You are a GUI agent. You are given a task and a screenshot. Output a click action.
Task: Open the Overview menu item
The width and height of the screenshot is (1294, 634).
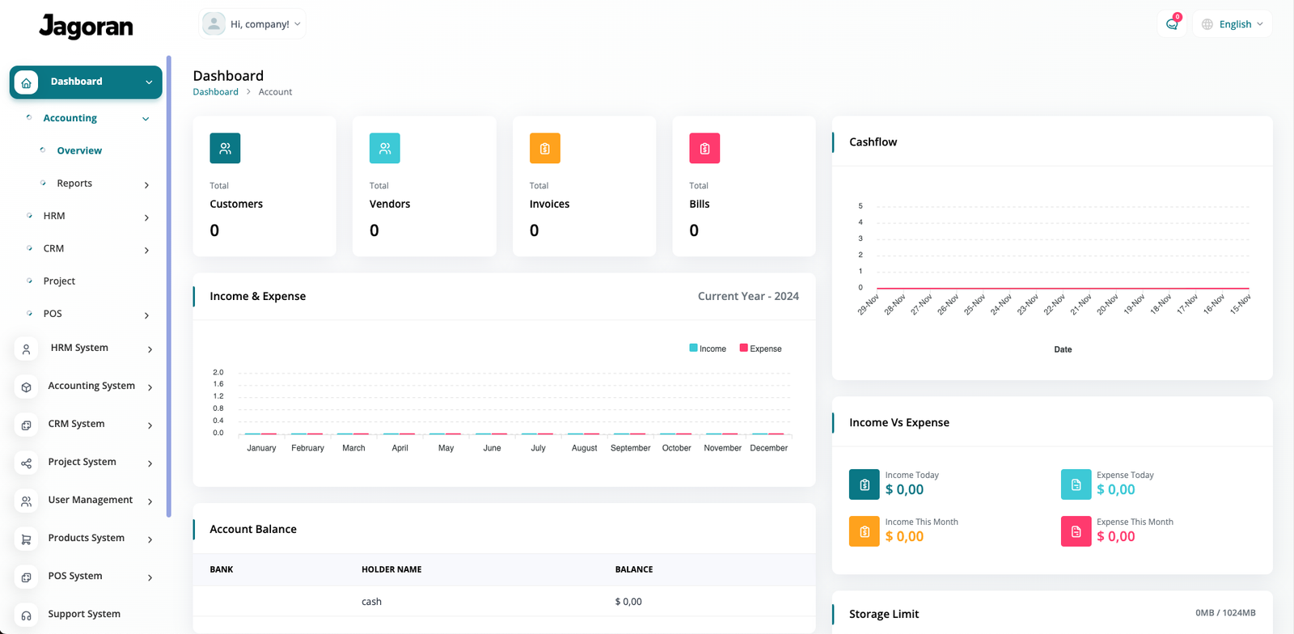(x=79, y=151)
